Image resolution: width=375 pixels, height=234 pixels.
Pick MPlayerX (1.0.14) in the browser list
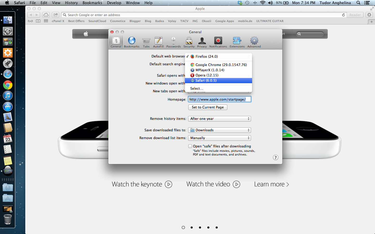coord(218,70)
